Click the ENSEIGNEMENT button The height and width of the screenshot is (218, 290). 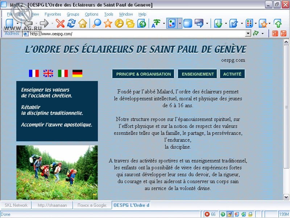click(198, 74)
